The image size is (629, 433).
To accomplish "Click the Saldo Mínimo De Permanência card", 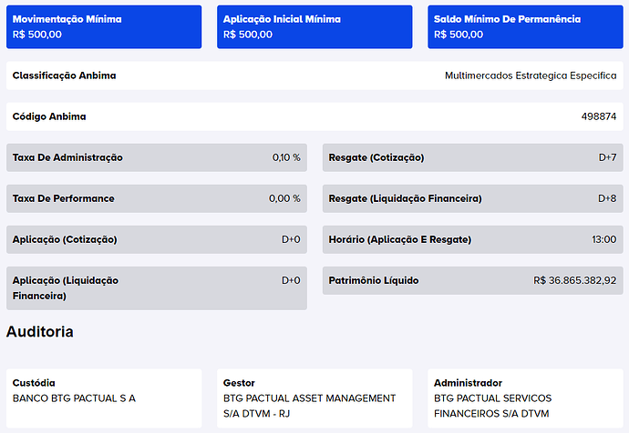I will [x=524, y=26].
